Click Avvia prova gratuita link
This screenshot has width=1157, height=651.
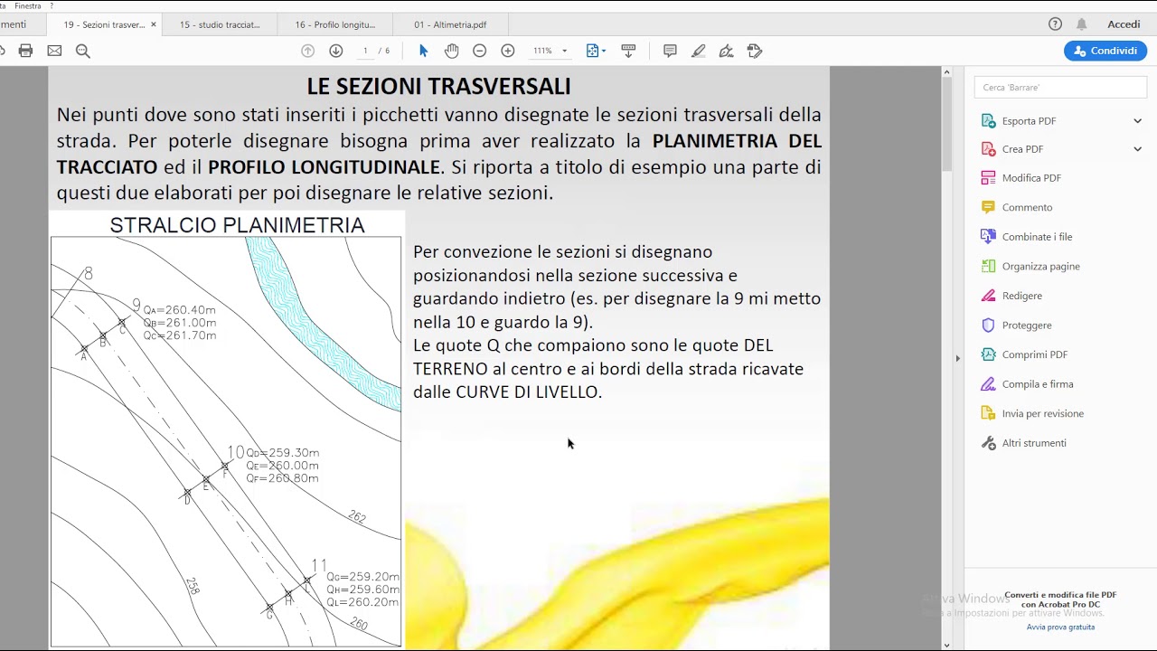[1060, 627]
